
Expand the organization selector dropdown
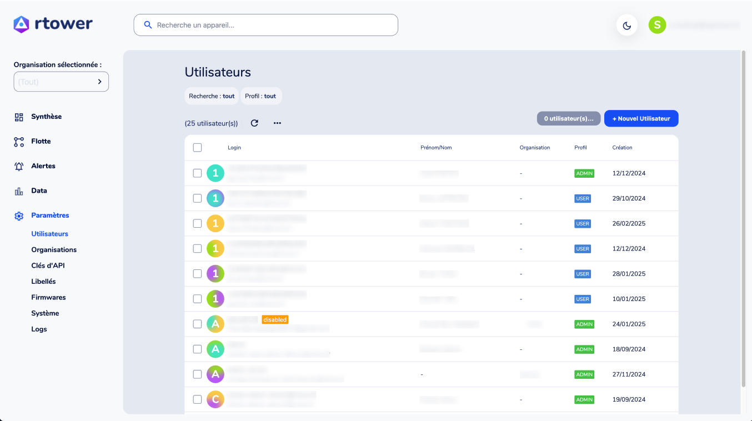tap(61, 81)
